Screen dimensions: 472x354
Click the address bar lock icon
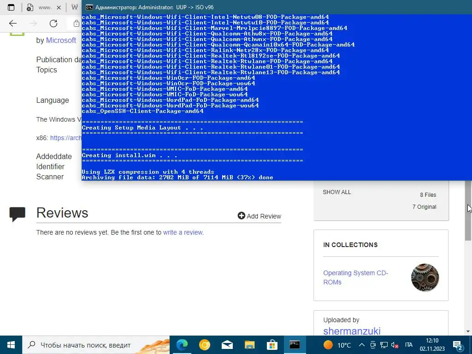(x=77, y=24)
